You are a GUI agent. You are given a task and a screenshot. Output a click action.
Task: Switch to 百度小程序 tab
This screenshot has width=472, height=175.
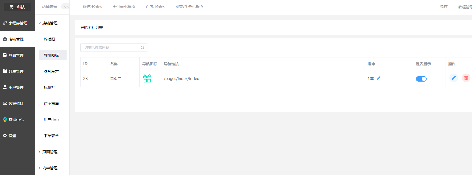point(155,7)
